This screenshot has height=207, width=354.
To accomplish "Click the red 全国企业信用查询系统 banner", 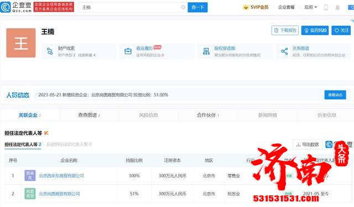I will point(54,7).
